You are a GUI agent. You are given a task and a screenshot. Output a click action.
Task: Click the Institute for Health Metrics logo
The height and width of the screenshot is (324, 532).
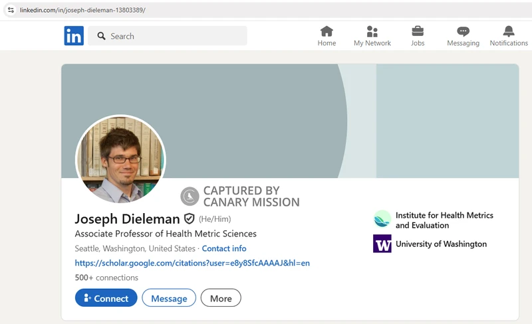point(382,219)
